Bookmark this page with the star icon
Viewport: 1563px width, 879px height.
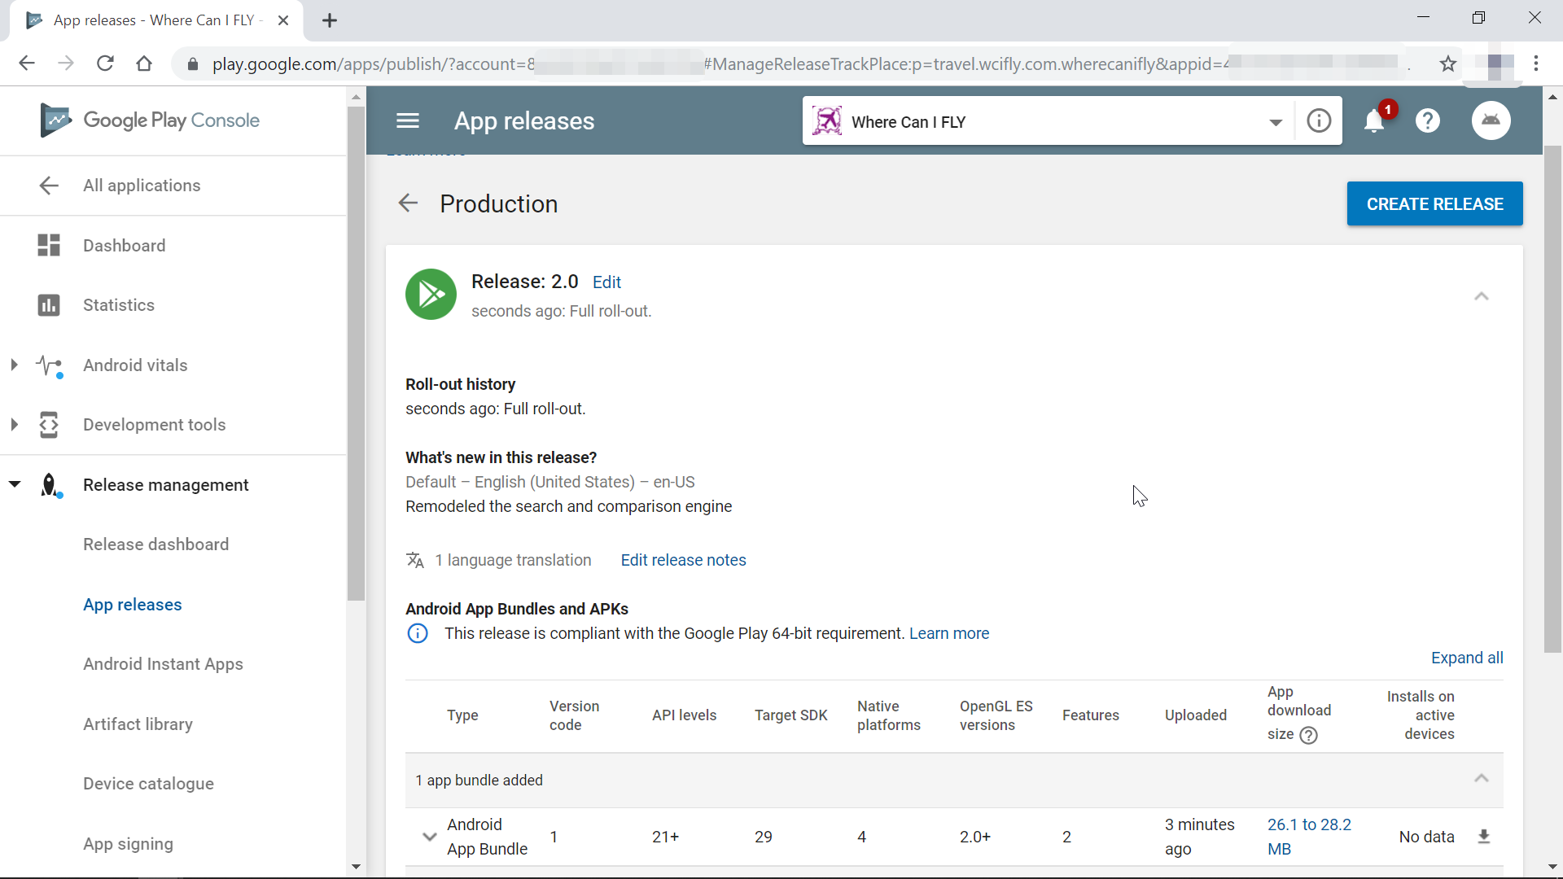click(1447, 63)
